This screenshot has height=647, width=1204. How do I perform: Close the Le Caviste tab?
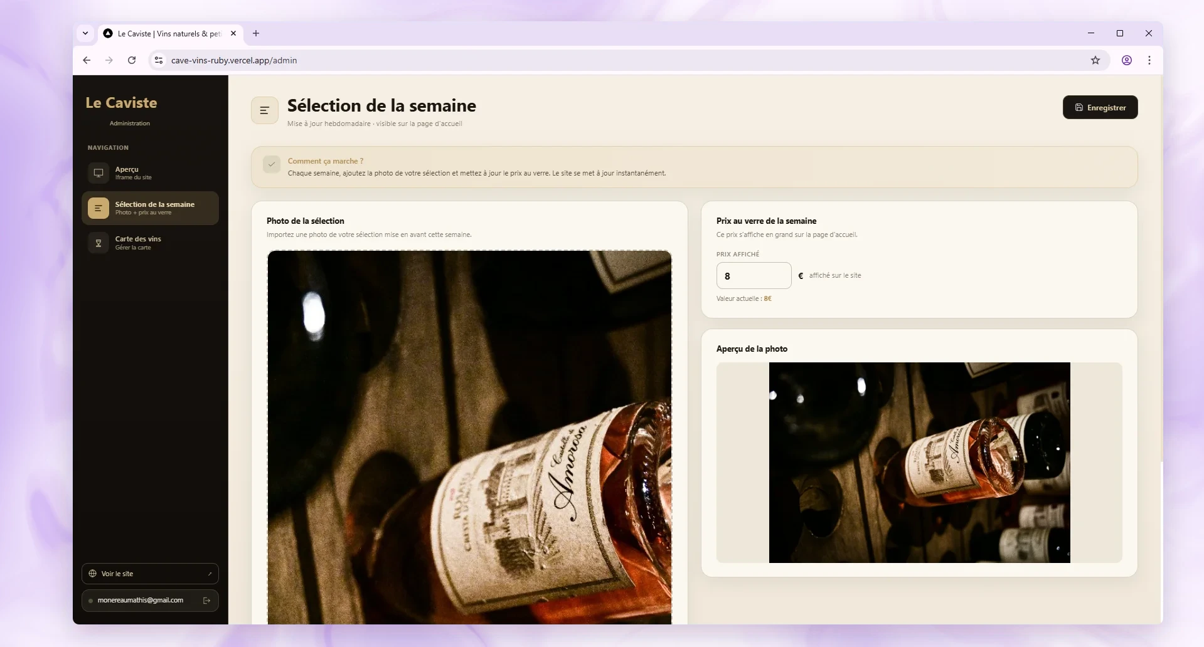click(233, 33)
